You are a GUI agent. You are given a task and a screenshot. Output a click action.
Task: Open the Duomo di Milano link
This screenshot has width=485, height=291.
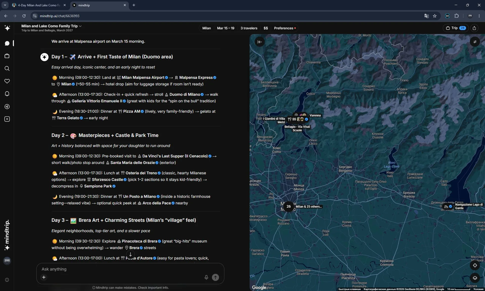185,94
